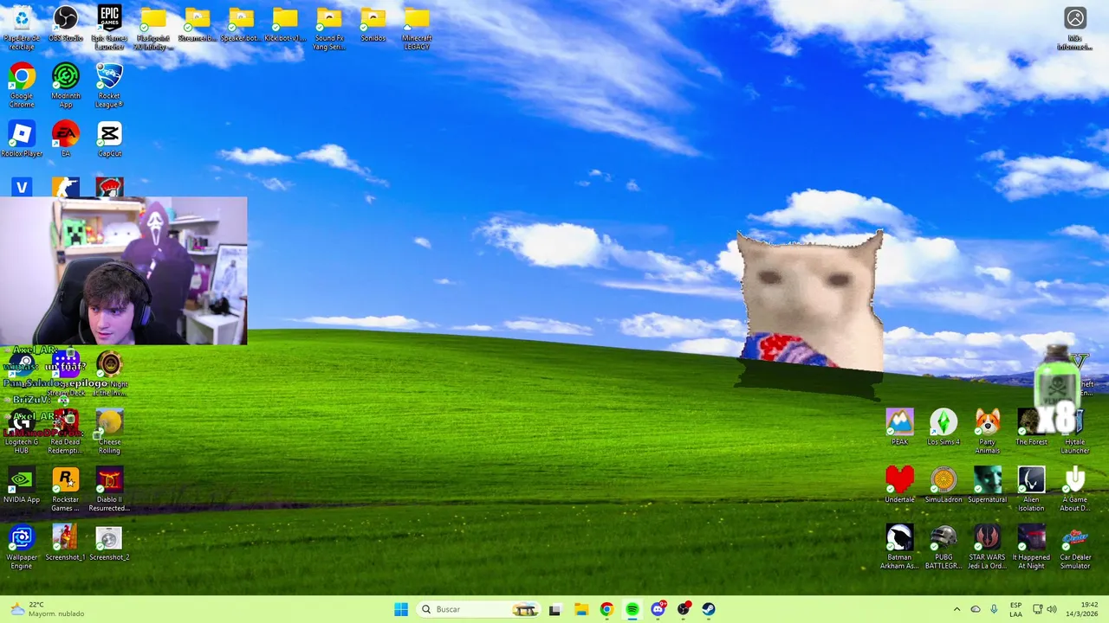Switch to Spotify on the taskbar
The image size is (1109, 623).
click(632, 609)
